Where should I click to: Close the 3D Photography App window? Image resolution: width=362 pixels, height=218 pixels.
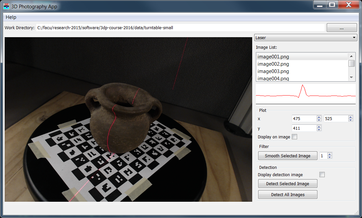(349, 5)
